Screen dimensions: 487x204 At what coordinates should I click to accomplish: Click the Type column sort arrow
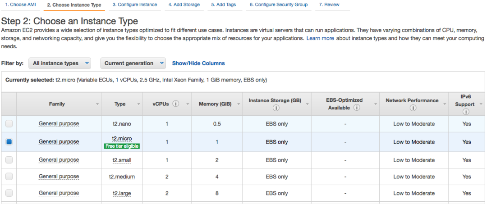(x=138, y=104)
